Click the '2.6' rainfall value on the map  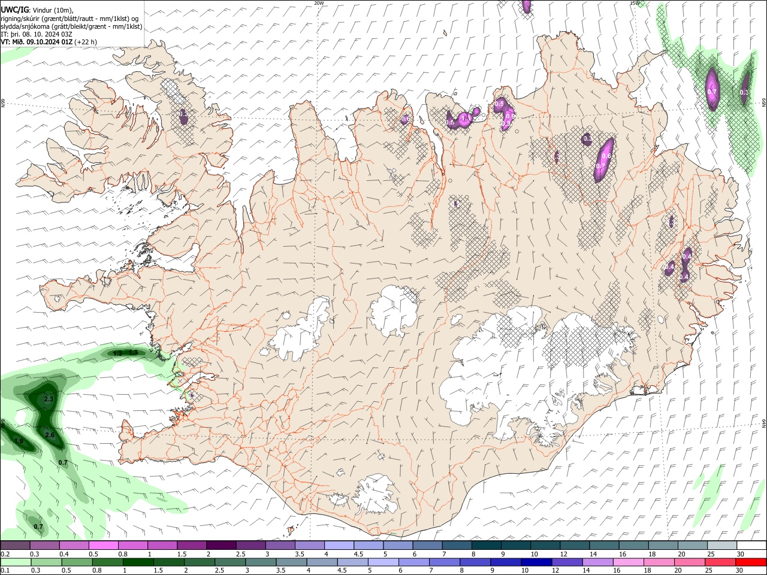(x=50, y=435)
